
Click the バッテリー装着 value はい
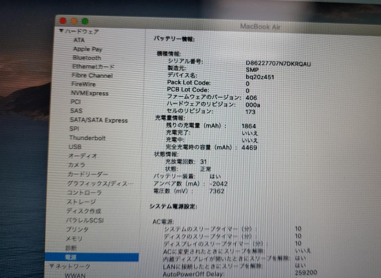point(215,176)
